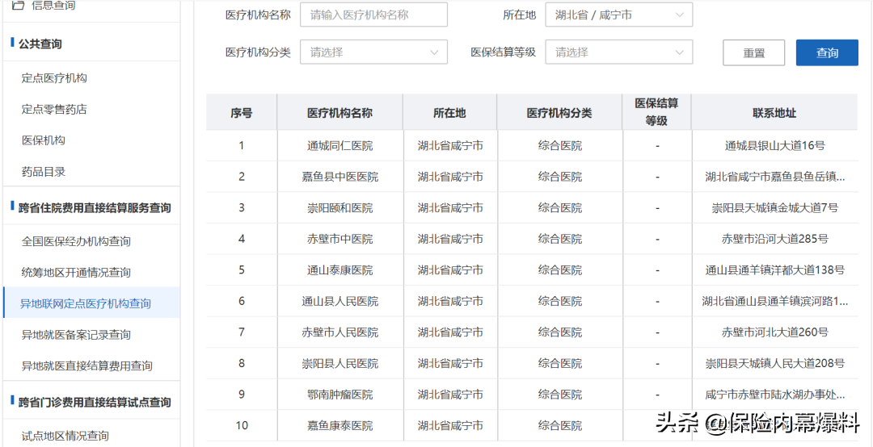Image resolution: width=873 pixels, height=447 pixels.
Task: Click truncated address 湖北省通山县通羊镇滨河路
Action: (x=774, y=301)
